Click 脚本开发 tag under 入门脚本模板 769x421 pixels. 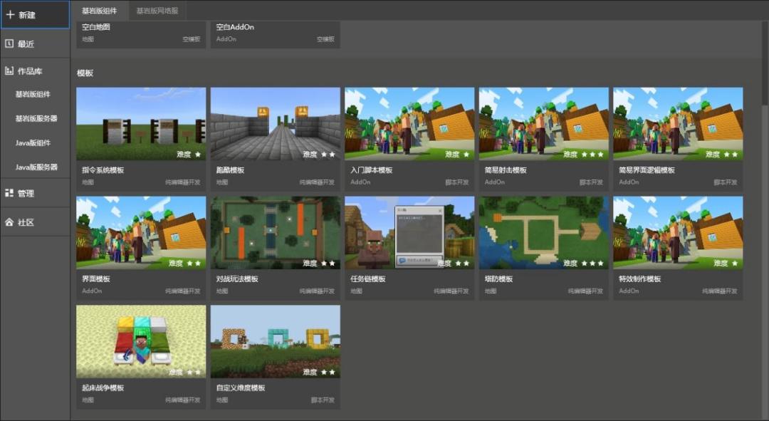tap(457, 182)
